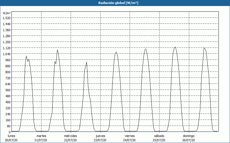Select the 1.440 y-axis value
Screen dimensions: 230x143
point(7,24)
